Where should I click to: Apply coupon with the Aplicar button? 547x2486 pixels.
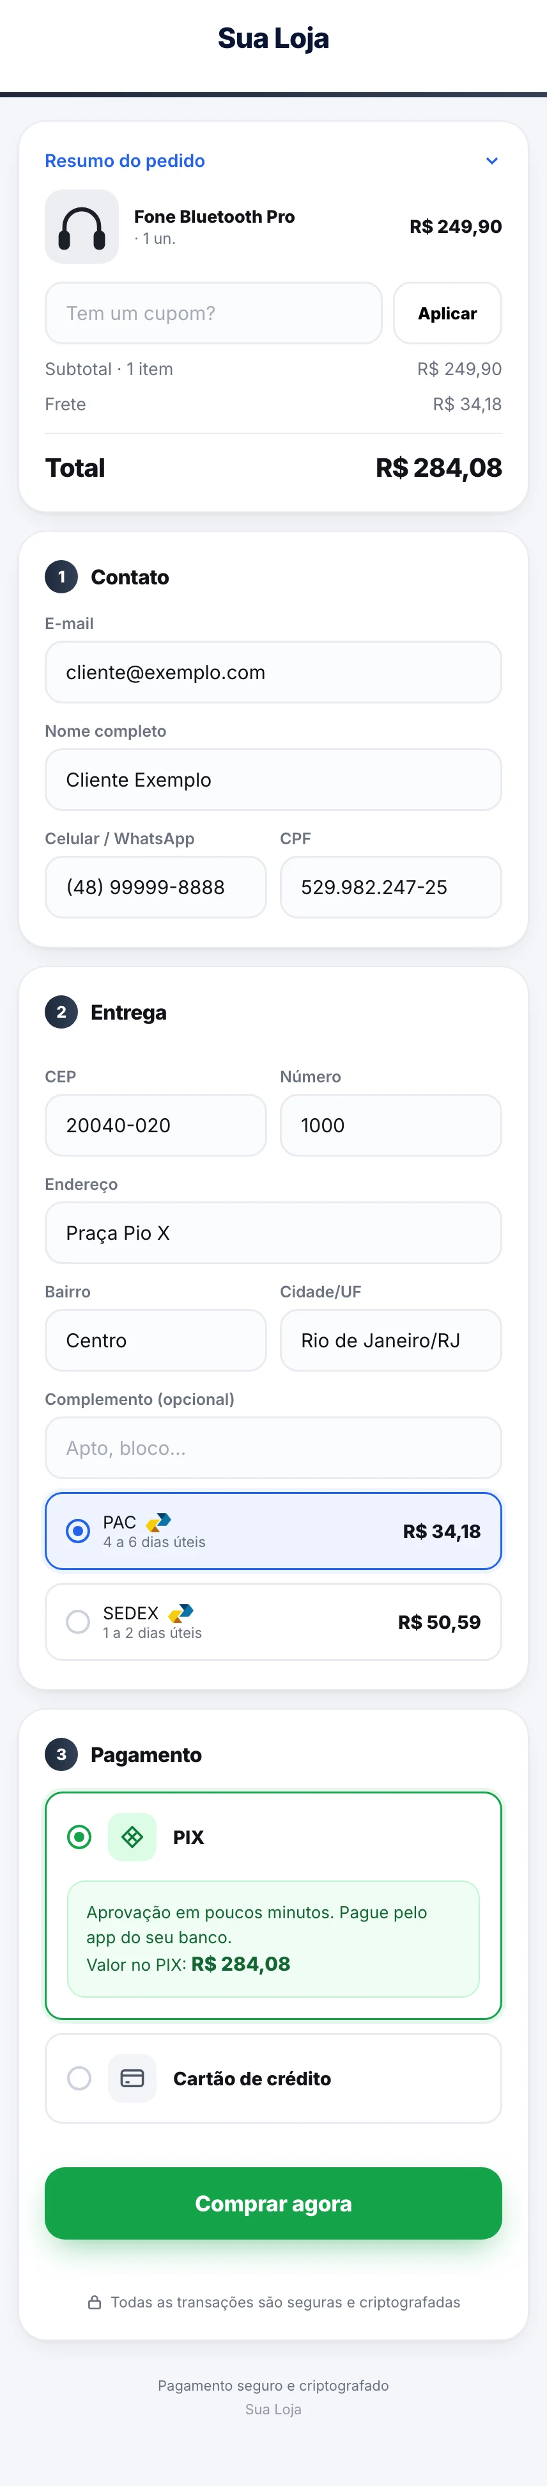[448, 313]
